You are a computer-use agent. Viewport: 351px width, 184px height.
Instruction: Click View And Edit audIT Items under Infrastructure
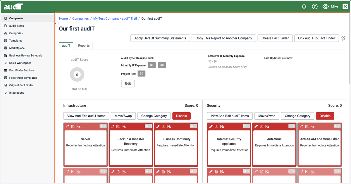click(86, 116)
